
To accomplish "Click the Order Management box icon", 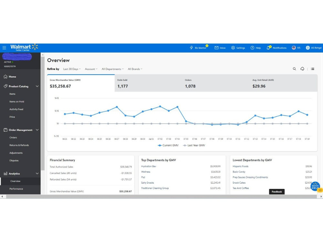I will click(5, 130).
